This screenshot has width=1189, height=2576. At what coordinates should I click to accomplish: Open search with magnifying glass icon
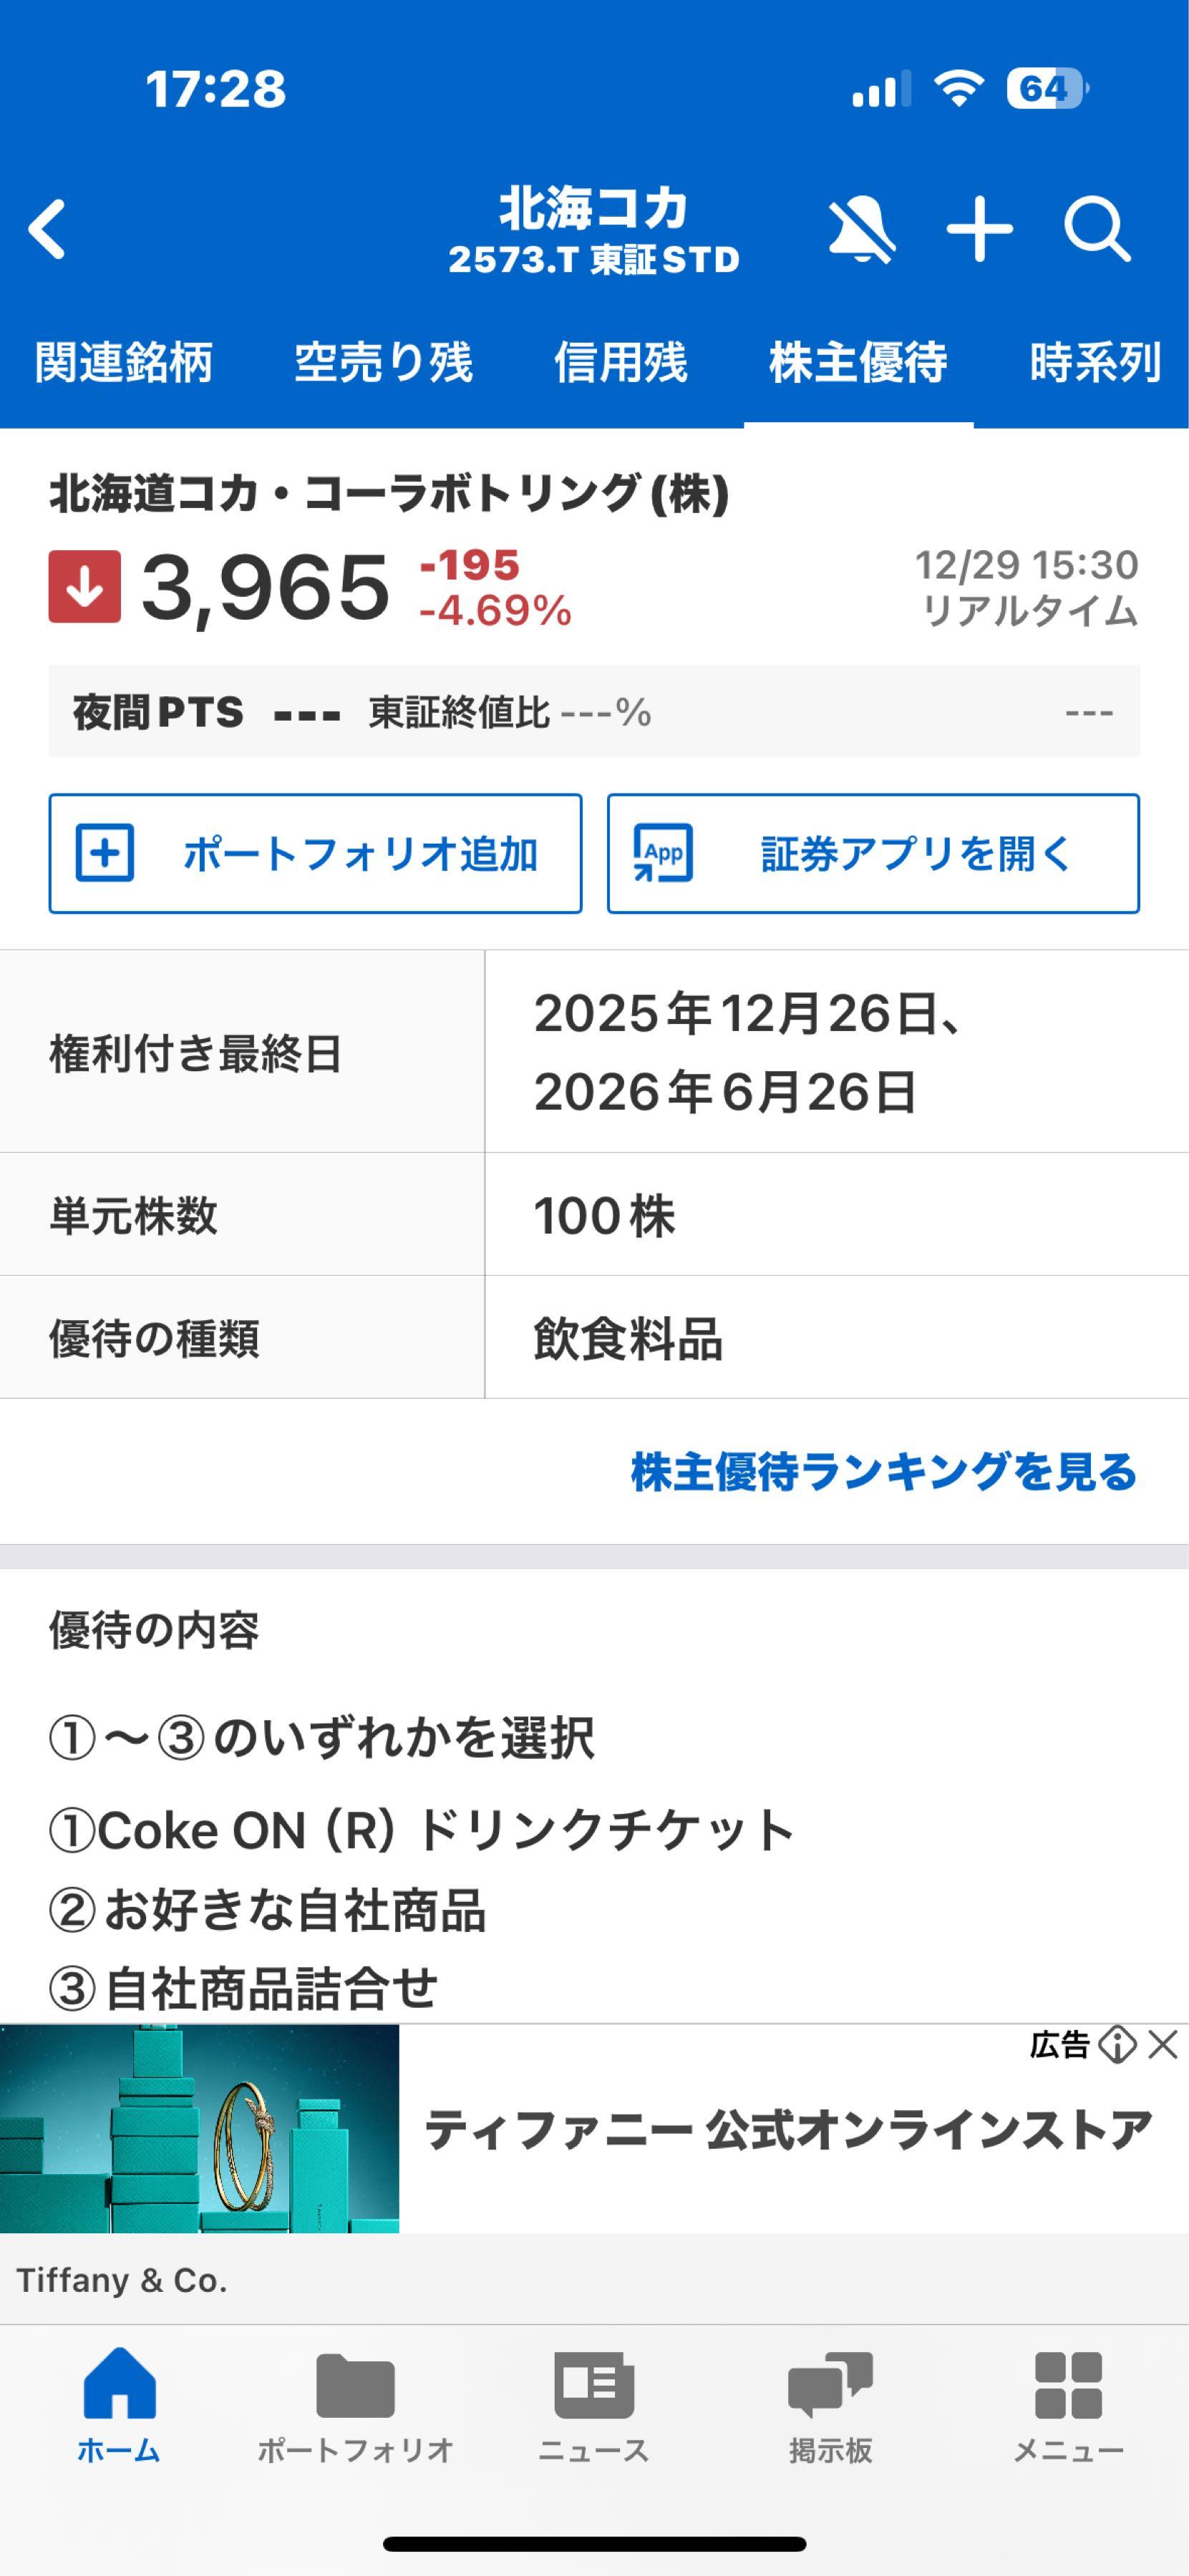click(1096, 230)
